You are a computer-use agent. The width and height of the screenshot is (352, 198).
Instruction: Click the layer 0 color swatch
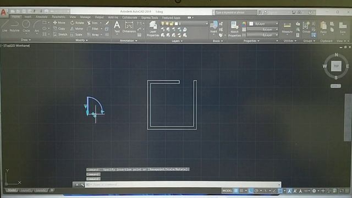(177, 24)
